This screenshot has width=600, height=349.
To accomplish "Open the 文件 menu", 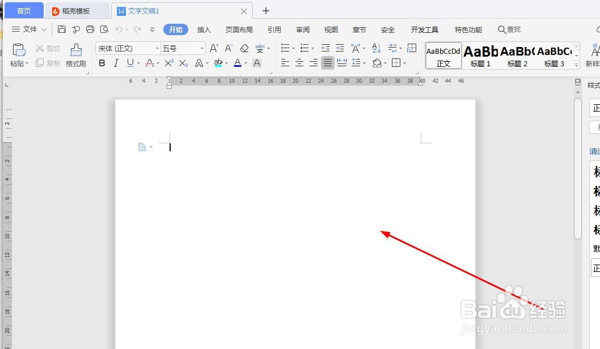I will coord(29,29).
